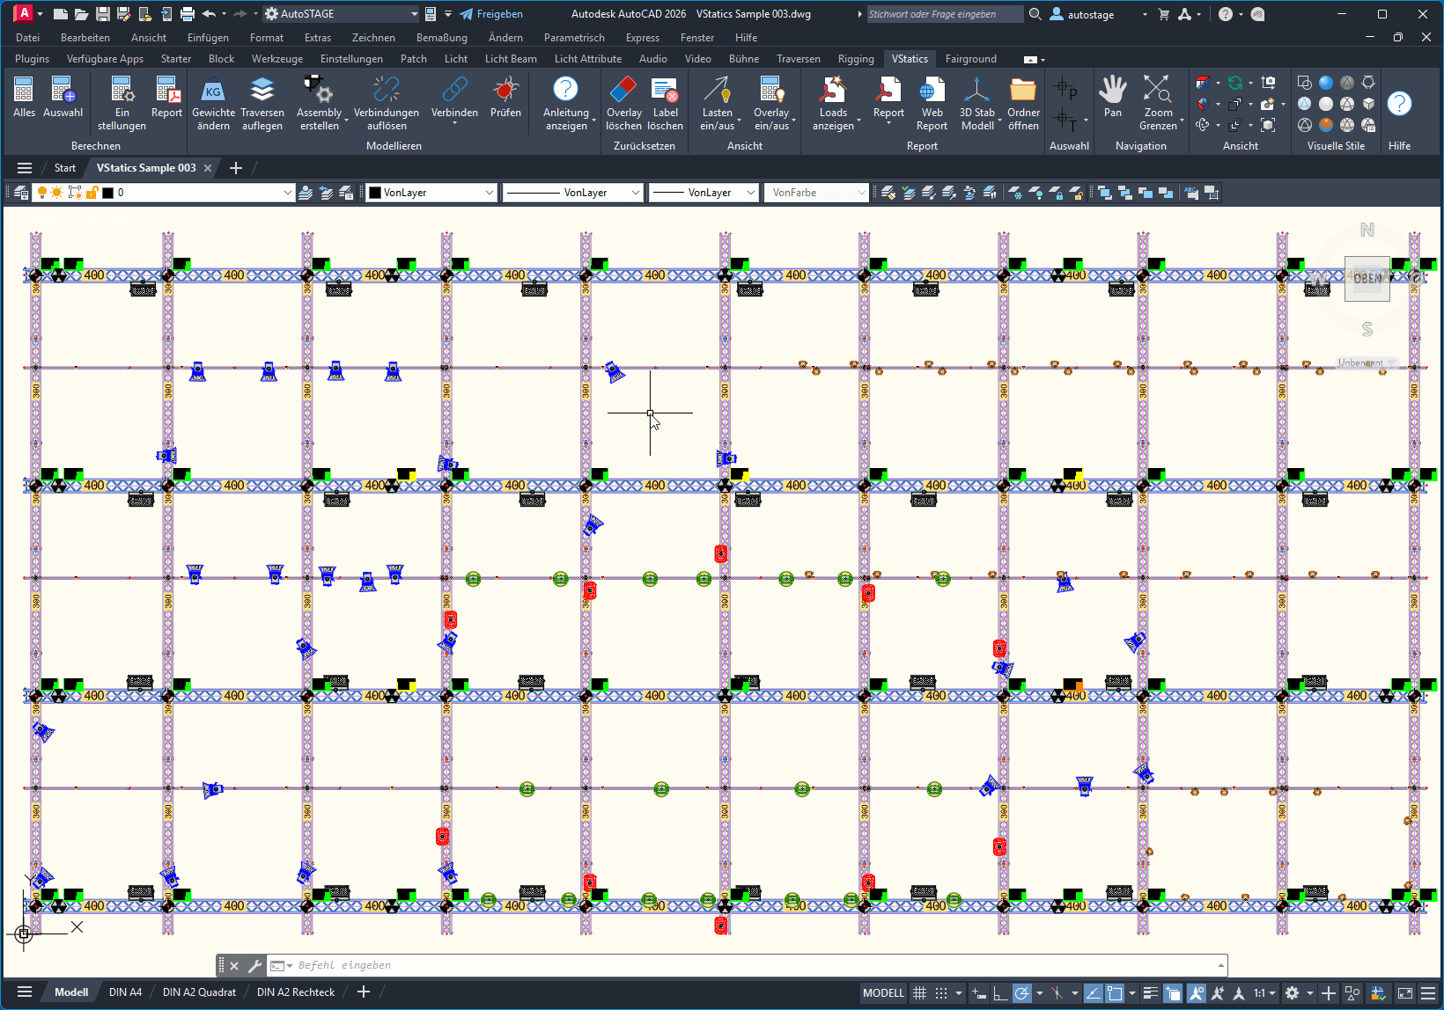Toggle ortho mode in status bar
This screenshot has height=1010, width=1444.
1000,993
